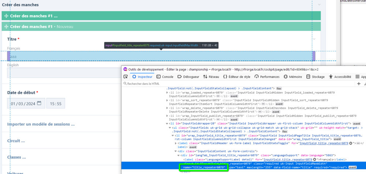
Task: Click event badge on highlighted input node
Action: (353, 167)
